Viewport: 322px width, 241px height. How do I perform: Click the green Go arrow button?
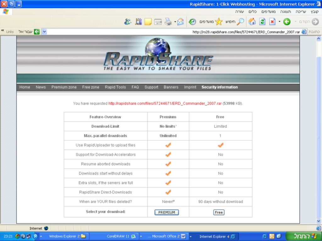pyautogui.click(x=37, y=32)
